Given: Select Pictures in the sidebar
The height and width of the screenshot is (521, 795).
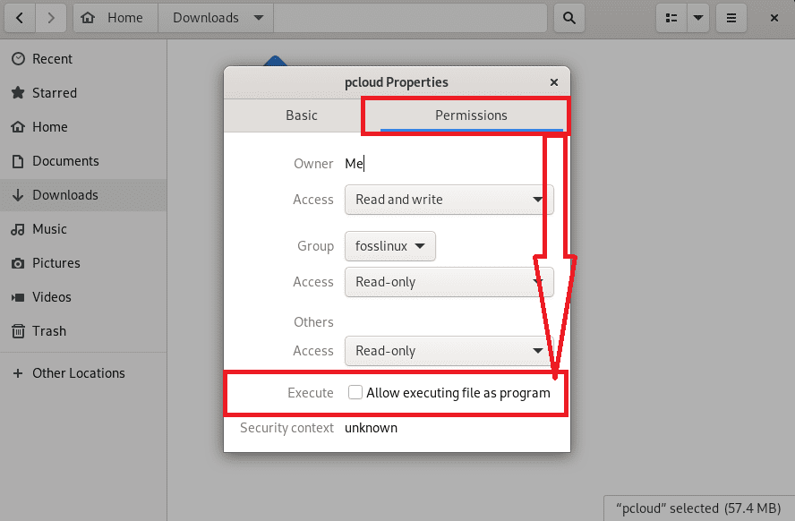Looking at the screenshot, I should [83, 263].
